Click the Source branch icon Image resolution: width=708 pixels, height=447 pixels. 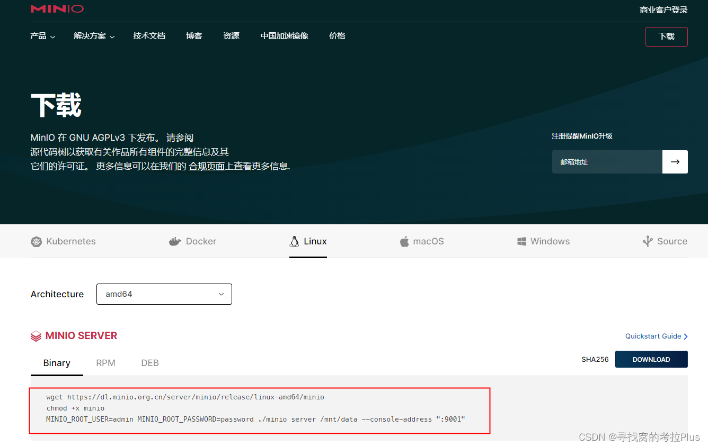click(x=648, y=242)
